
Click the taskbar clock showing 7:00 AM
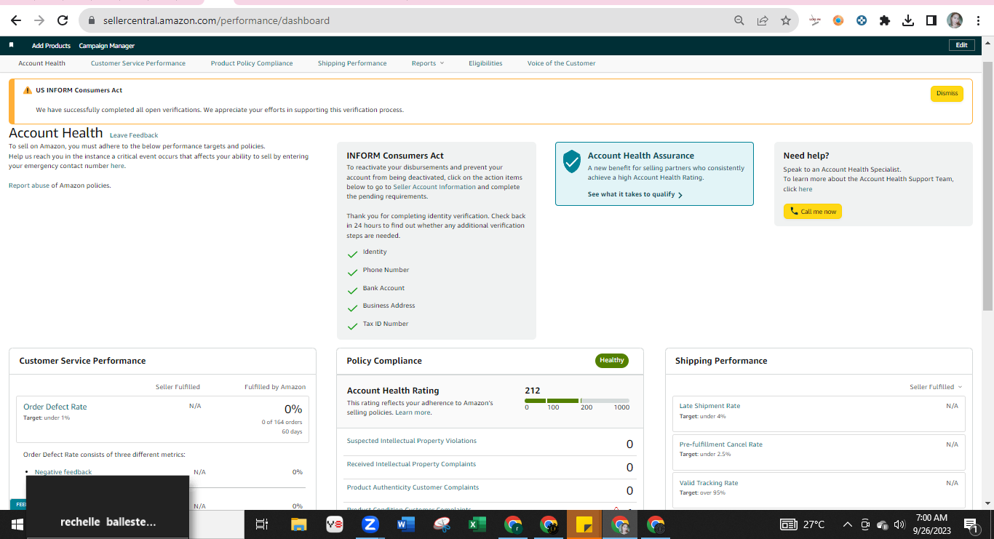(931, 524)
